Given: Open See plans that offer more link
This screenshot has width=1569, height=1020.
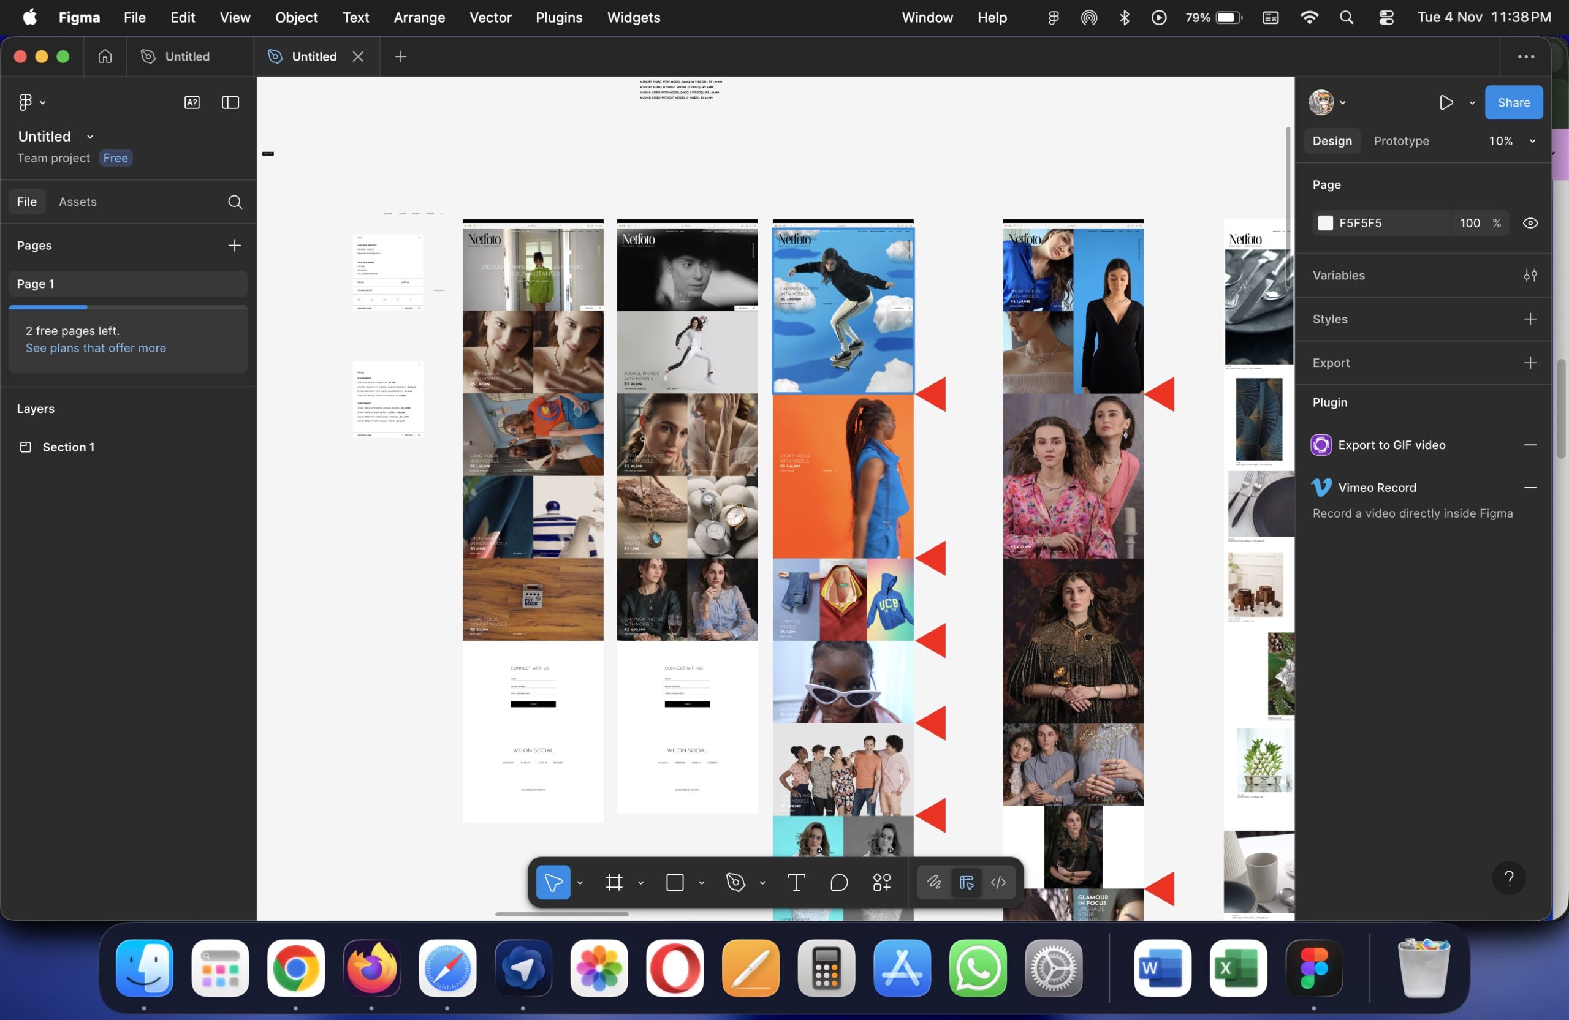Looking at the screenshot, I should tap(96, 348).
